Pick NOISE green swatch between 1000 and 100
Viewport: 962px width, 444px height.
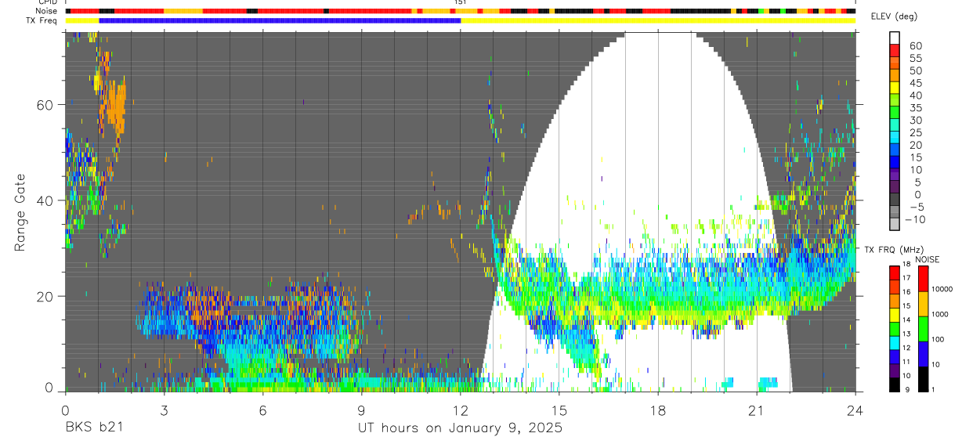[922, 328]
